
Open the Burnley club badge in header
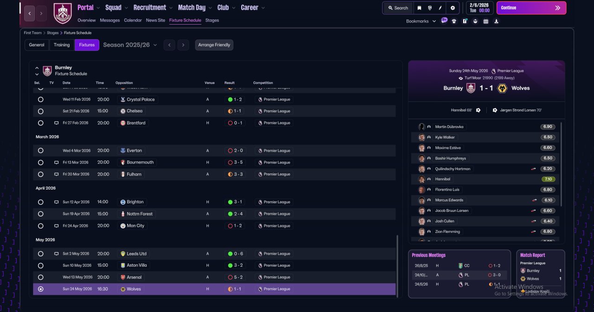(63, 13)
